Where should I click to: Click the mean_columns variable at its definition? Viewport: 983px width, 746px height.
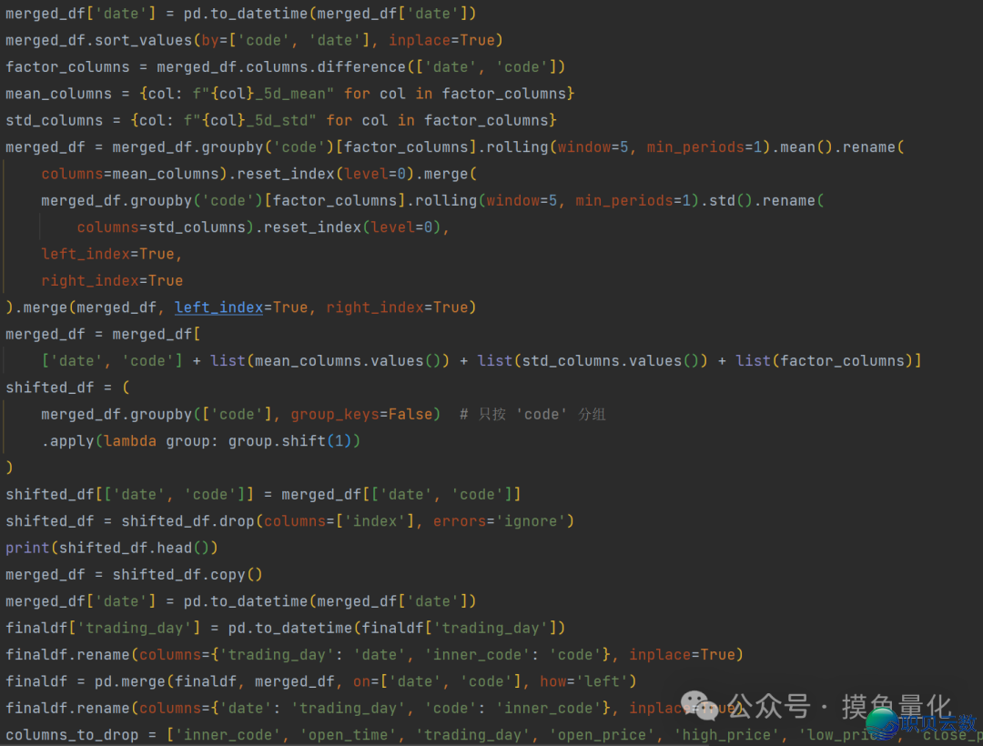pos(59,94)
